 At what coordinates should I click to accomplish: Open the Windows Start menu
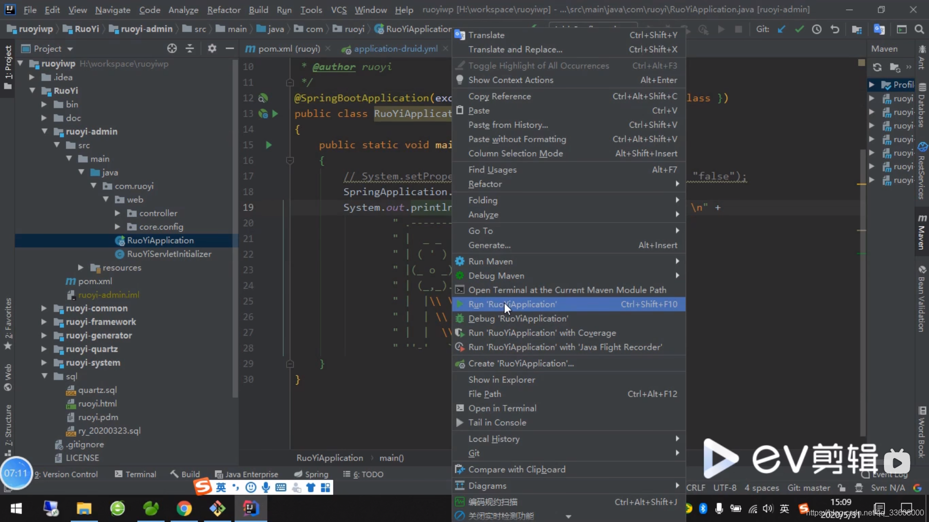click(x=16, y=508)
